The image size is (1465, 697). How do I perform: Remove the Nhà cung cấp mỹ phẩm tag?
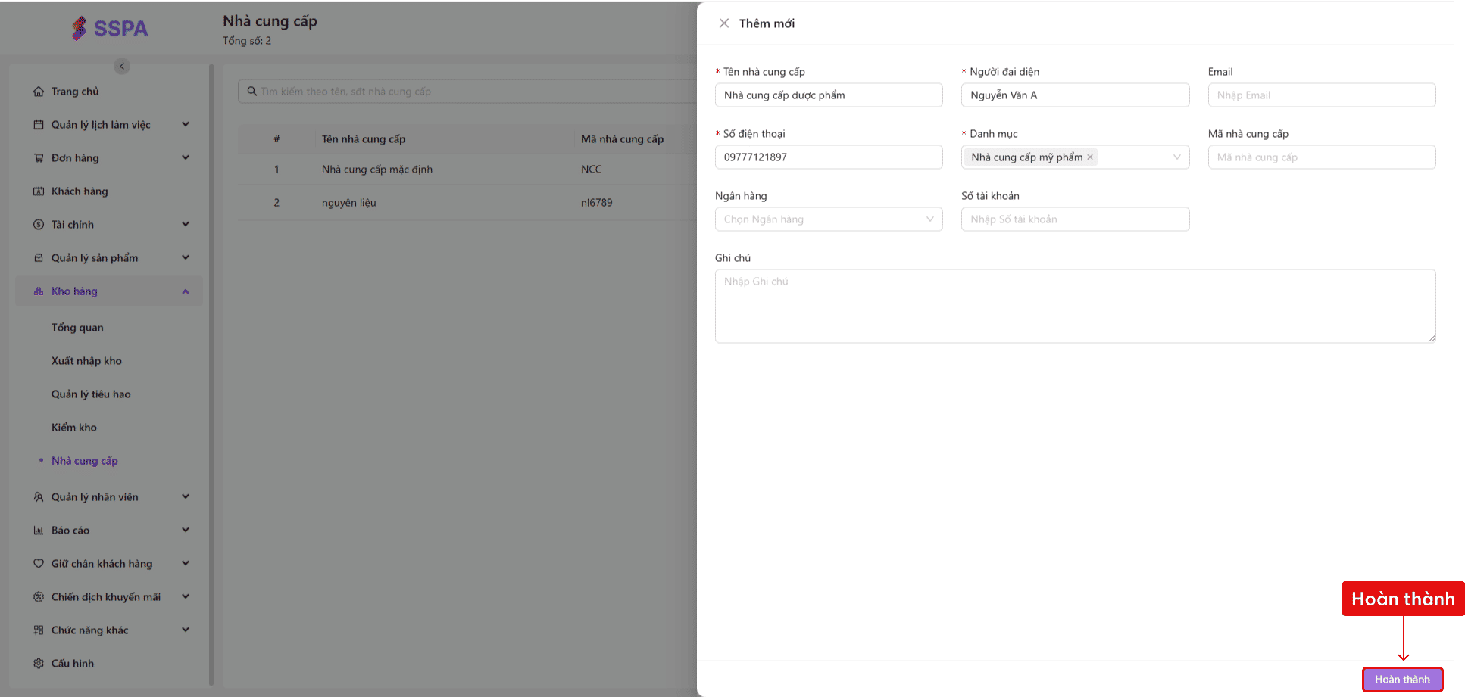pyautogui.click(x=1090, y=157)
